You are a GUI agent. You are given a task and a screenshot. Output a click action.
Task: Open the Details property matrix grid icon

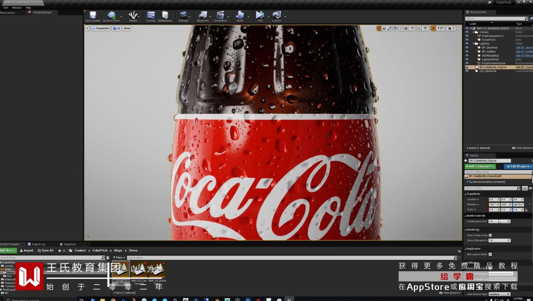pos(525,188)
